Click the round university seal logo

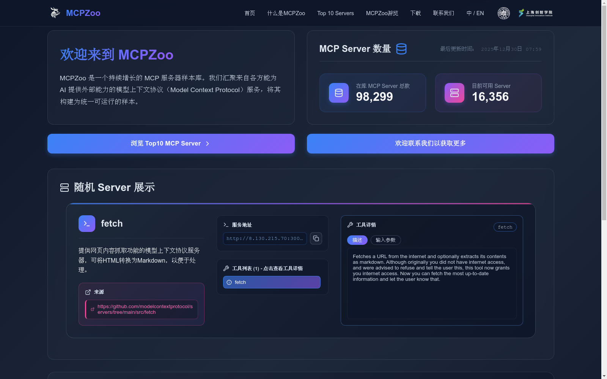(503, 13)
